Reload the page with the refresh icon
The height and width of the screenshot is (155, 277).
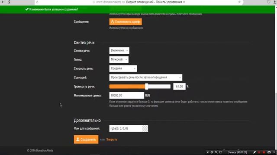[x=37, y=2]
